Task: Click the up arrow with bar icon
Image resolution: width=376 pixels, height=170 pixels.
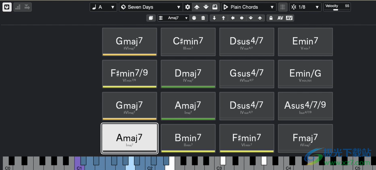Action: pyautogui.click(x=260, y=18)
